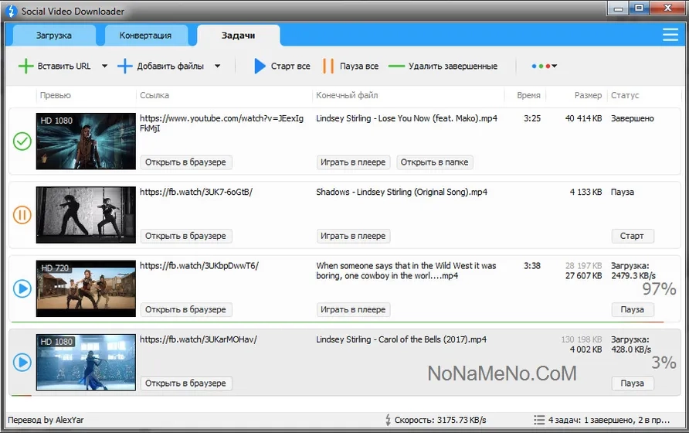Click the blue Start all play icon
This screenshot has height=433, width=689.
coord(260,66)
